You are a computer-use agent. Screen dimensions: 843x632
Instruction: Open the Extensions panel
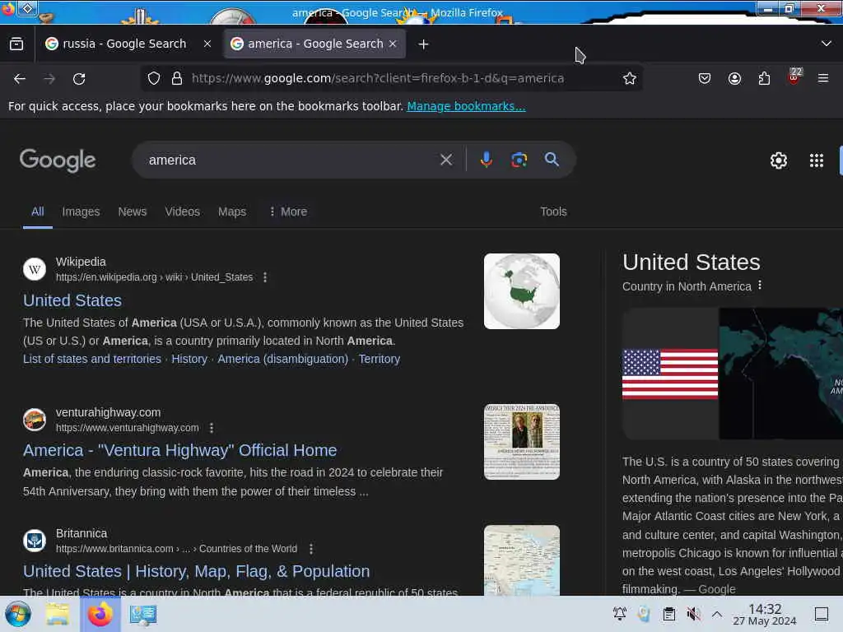[x=764, y=78]
